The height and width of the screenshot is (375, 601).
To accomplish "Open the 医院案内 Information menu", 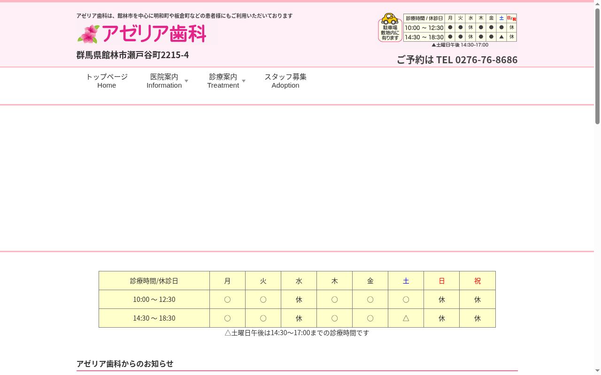I will pyautogui.click(x=164, y=81).
